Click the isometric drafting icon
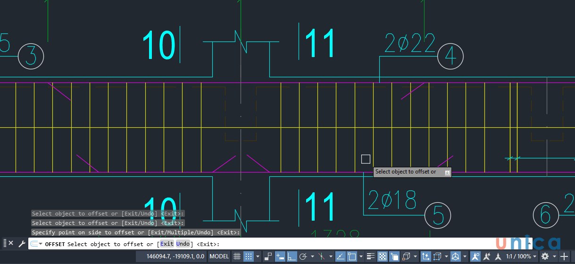This screenshot has height=264, width=575. [x=321, y=256]
